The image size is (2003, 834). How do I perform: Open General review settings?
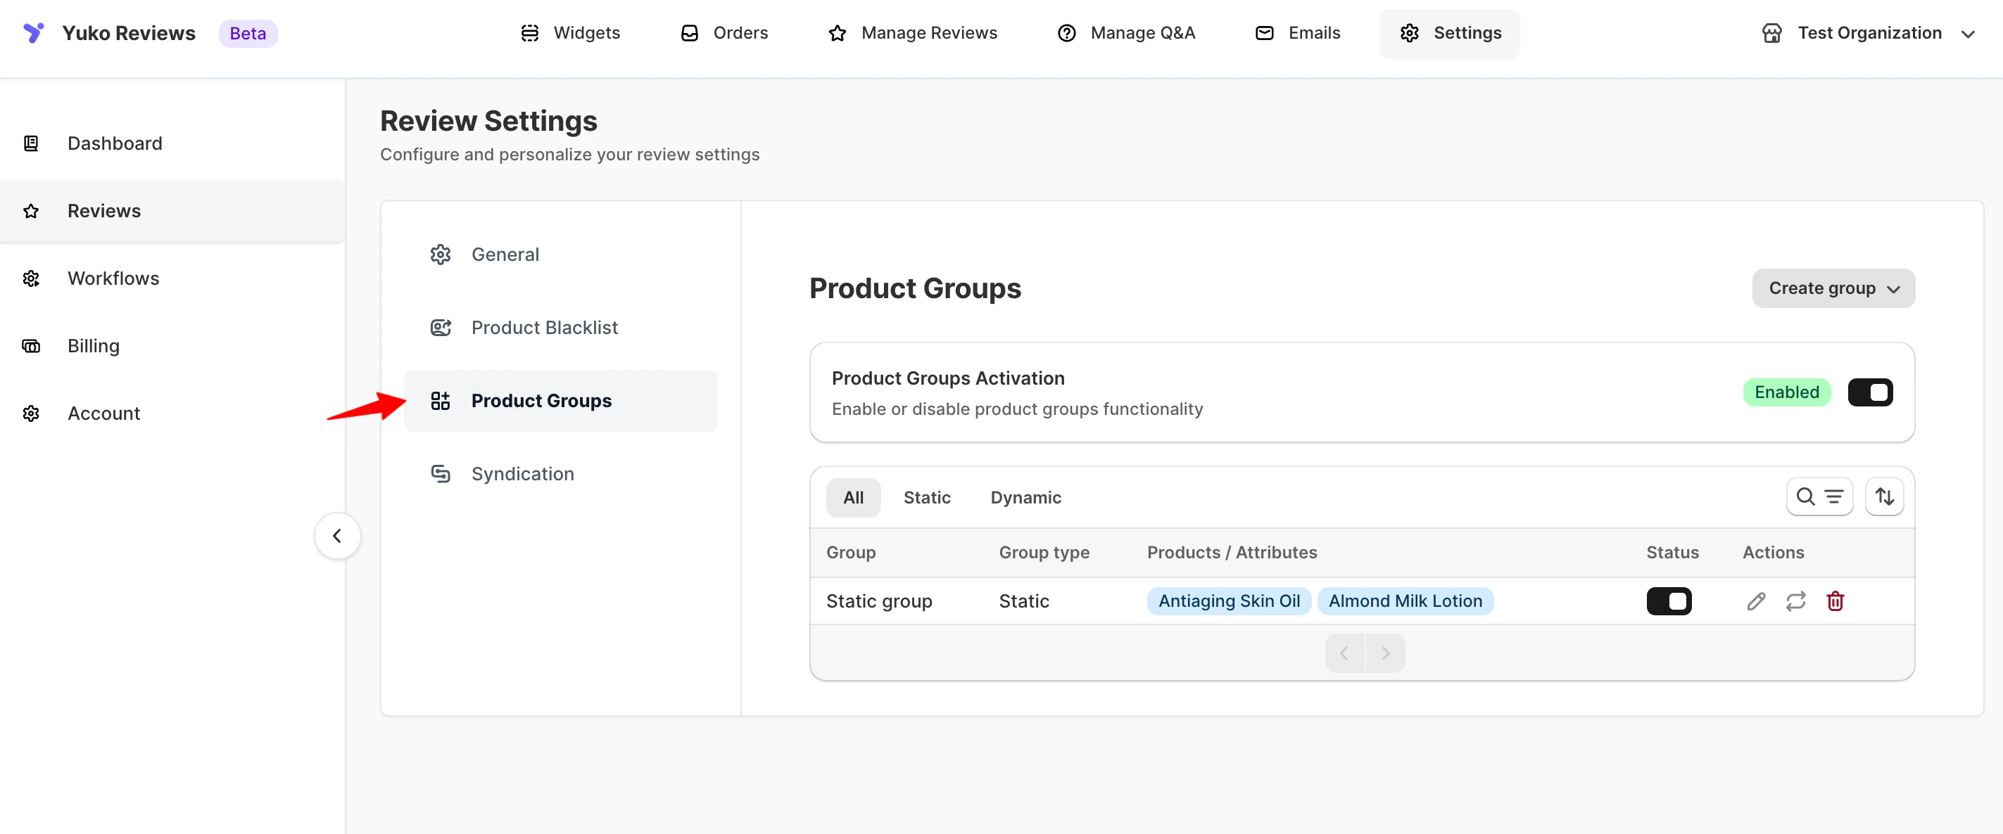coord(561,254)
